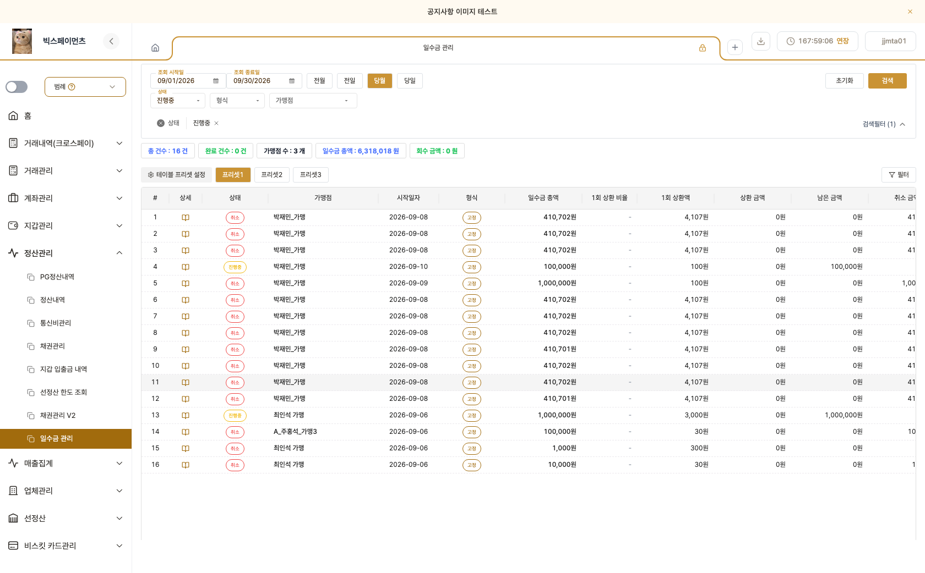This screenshot has height=573, width=925.
Task: Click the lock icon on the 일수금 관리 tab
Action: (703, 48)
